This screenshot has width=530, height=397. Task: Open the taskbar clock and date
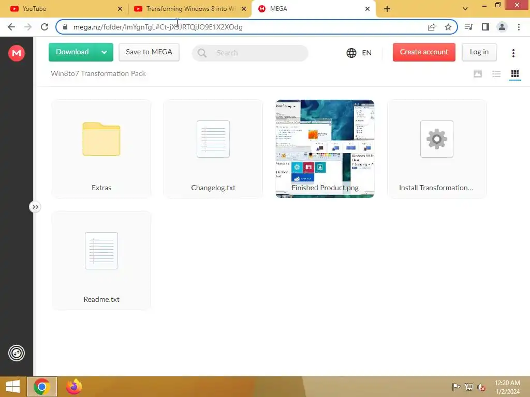[507, 387]
